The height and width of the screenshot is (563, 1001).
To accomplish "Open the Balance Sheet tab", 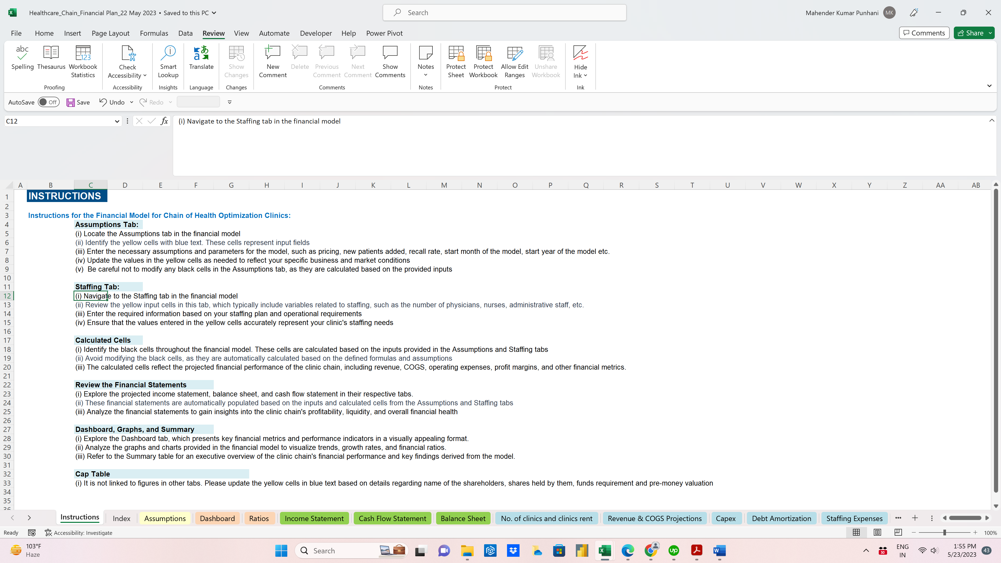I will (x=463, y=518).
